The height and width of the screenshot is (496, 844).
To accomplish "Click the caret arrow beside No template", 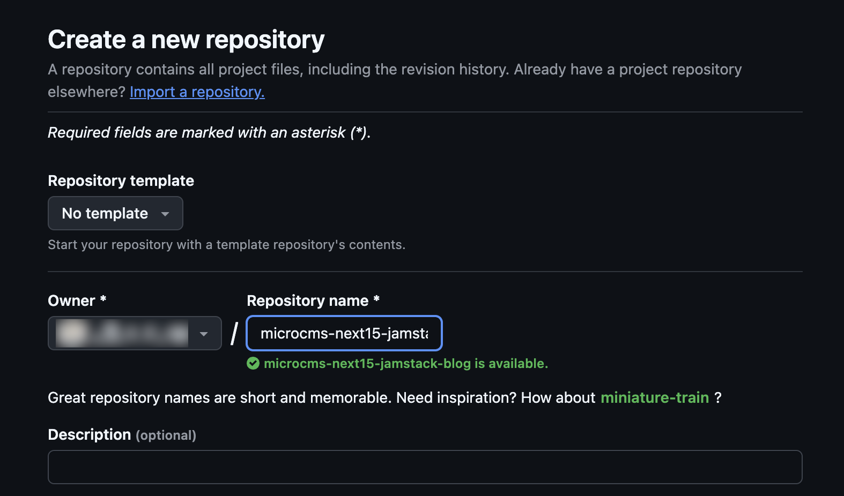I will pos(165,214).
